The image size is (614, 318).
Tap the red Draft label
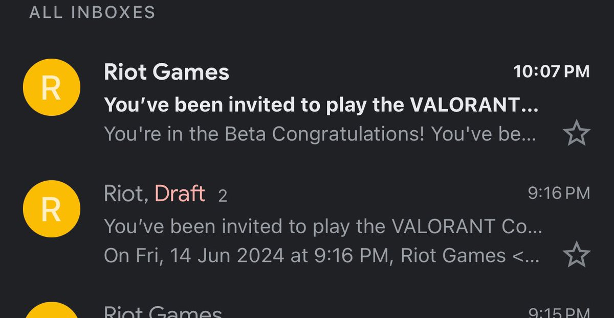(x=180, y=194)
